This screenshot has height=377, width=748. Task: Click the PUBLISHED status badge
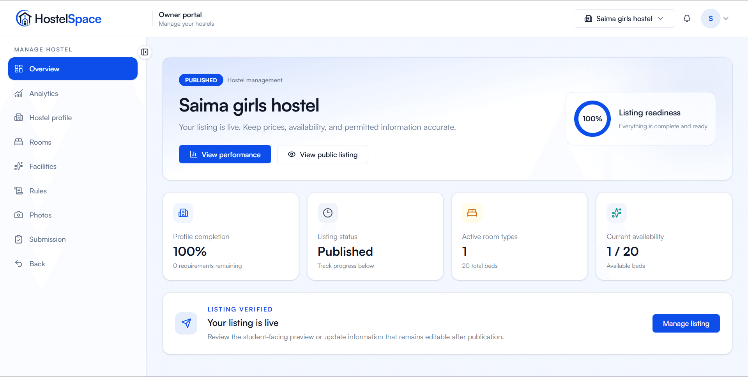[201, 80]
